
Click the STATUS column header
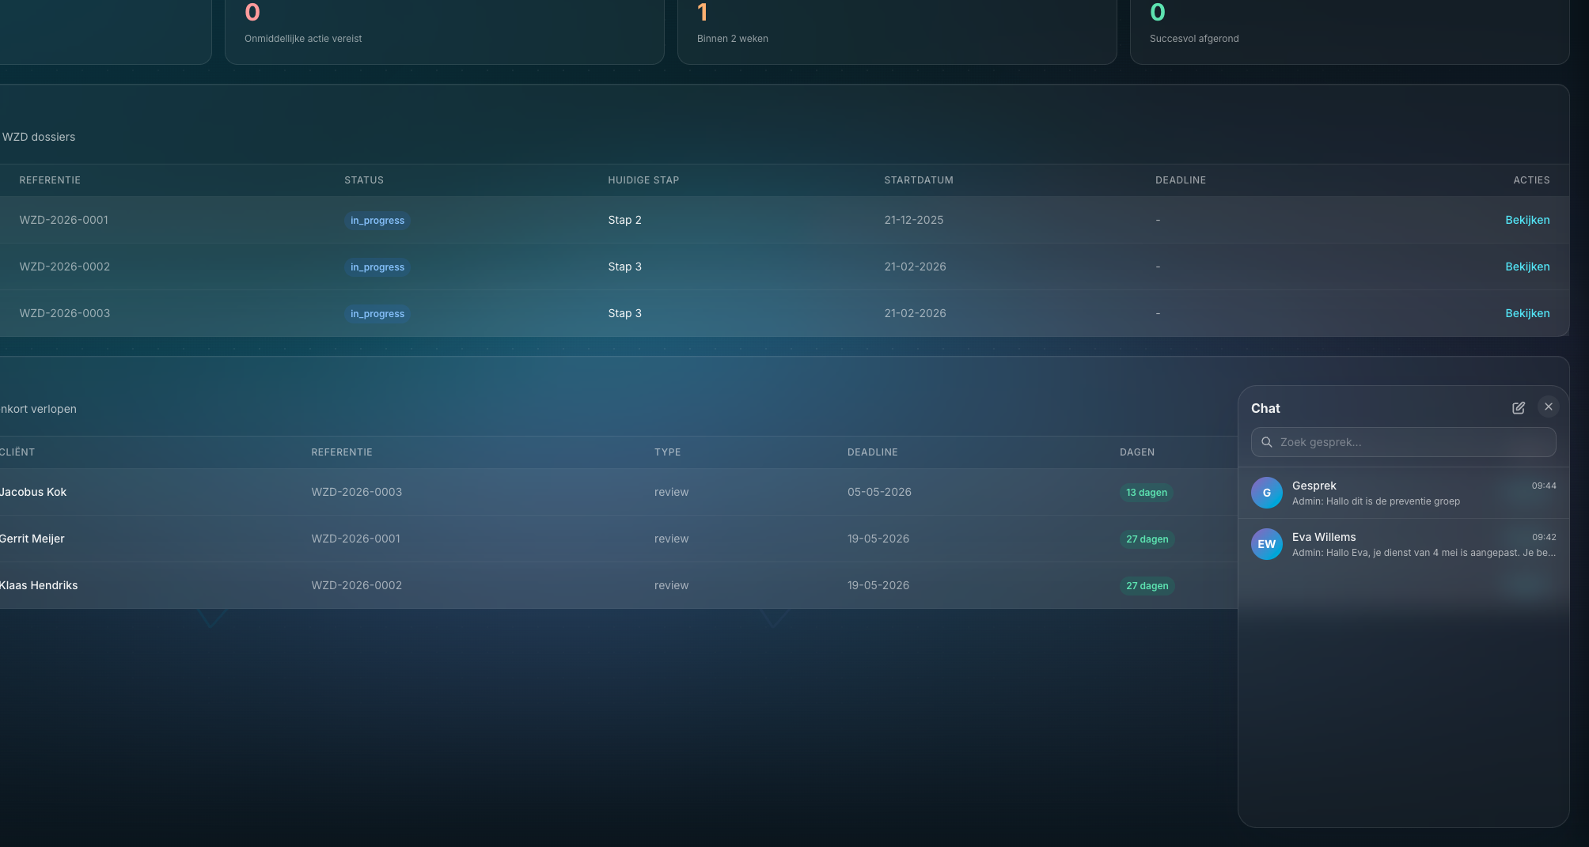(x=364, y=180)
